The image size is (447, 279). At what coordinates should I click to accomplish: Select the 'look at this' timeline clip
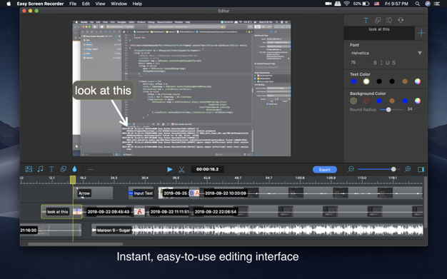tap(61, 212)
